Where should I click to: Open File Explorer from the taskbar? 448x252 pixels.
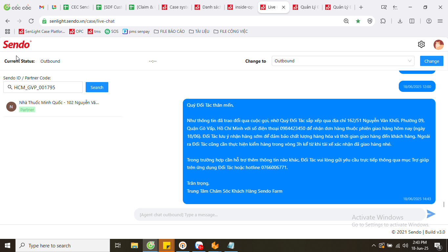pyautogui.click(x=135, y=245)
